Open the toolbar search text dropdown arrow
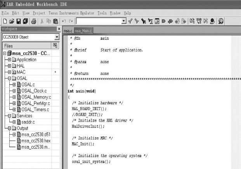This screenshot has width=241, height=169. tap(123, 21)
